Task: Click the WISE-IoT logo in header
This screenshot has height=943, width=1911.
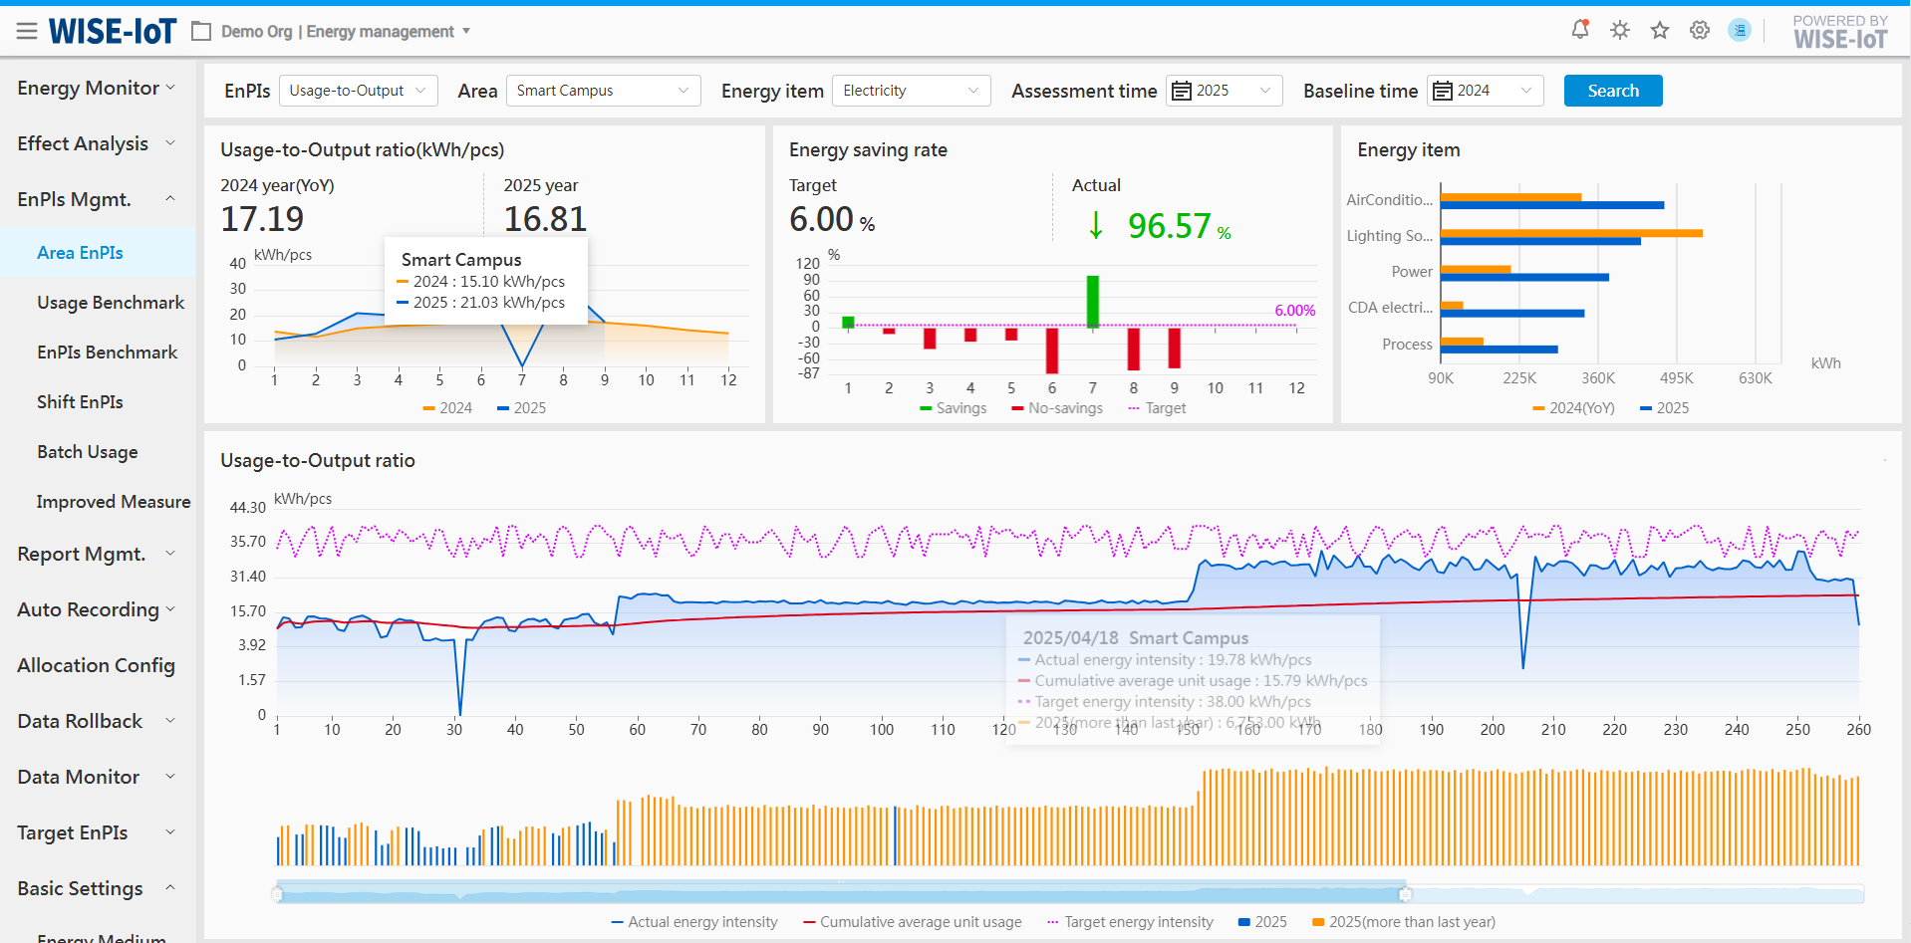Action: point(113,32)
